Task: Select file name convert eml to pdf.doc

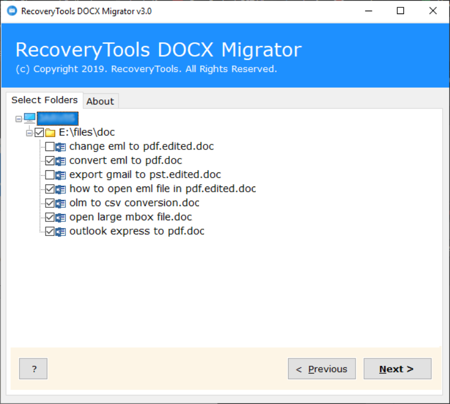Action: (125, 161)
